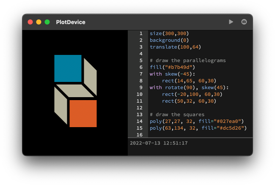275x185 pixels.
Task: Click the upper right beige parallelogram
Action: (x=90, y=76)
